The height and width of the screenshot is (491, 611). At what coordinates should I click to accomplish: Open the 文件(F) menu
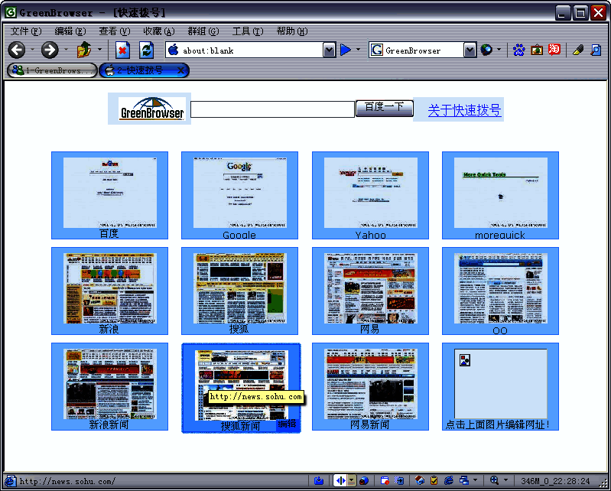26,31
